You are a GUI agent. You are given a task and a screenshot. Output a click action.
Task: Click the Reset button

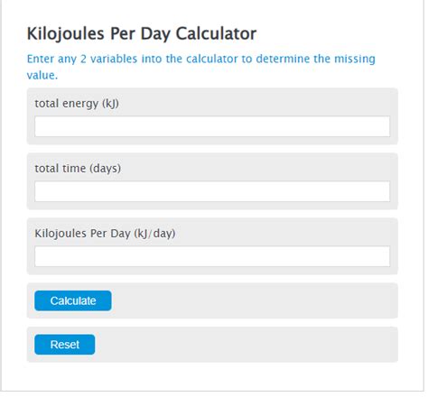65,345
